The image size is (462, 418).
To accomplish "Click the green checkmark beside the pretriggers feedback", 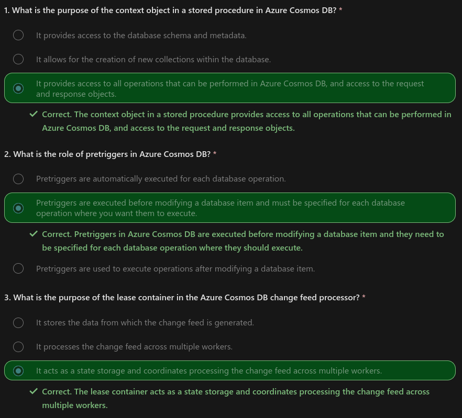I will (x=34, y=234).
